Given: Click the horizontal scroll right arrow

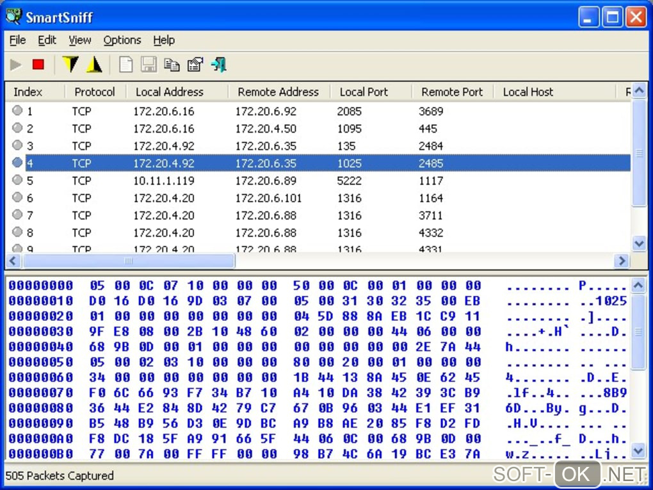Looking at the screenshot, I should (622, 261).
